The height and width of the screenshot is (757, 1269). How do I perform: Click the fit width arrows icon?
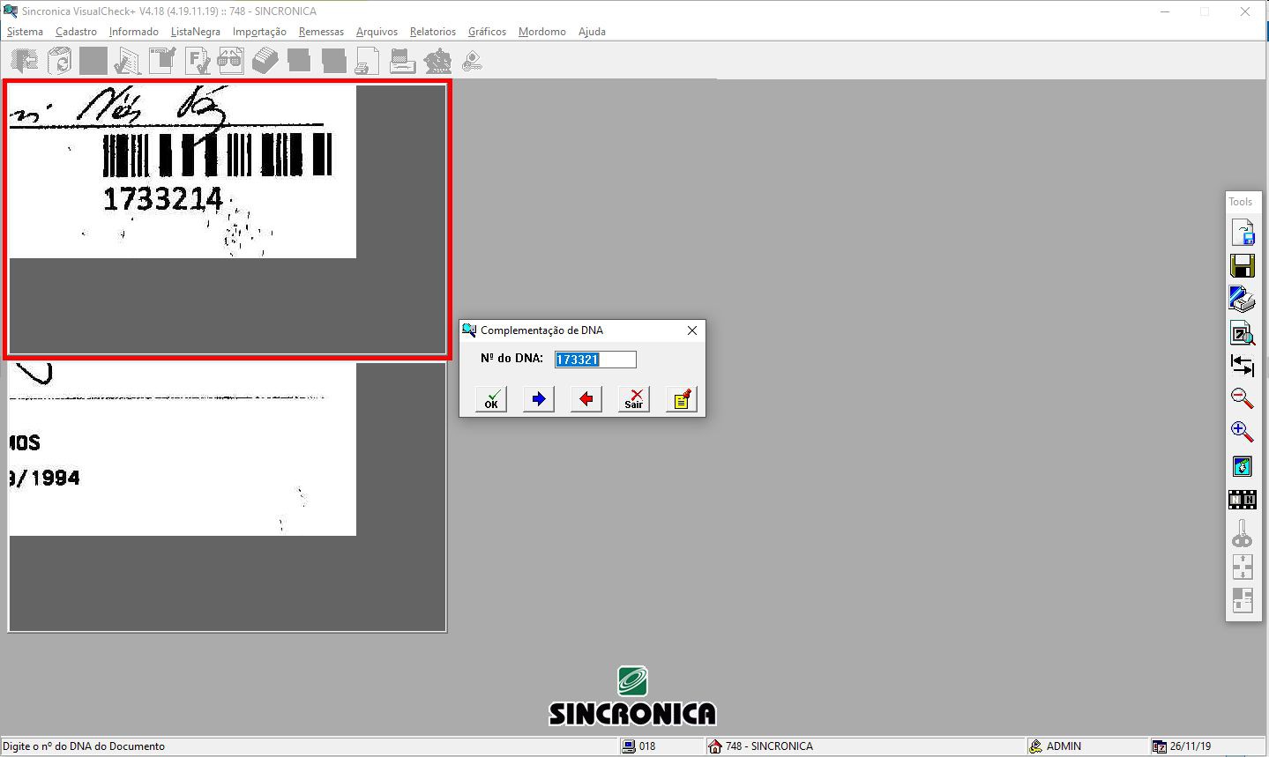click(x=1242, y=365)
